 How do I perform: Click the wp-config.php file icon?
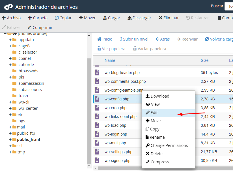click(x=97, y=99)
